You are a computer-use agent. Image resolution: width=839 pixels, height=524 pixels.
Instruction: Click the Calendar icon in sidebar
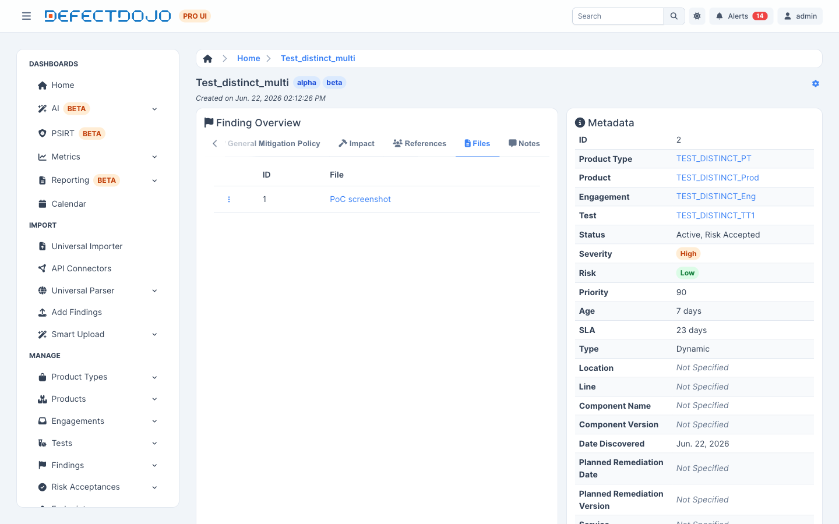pos(42,204)
